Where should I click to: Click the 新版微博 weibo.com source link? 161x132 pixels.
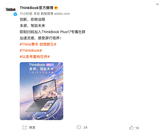pos(55,14)
